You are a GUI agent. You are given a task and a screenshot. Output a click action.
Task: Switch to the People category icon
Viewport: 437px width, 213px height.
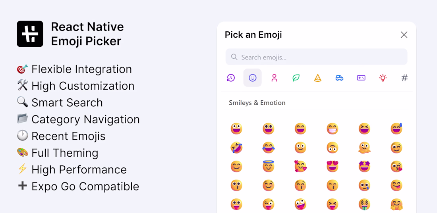coord(274,78)
